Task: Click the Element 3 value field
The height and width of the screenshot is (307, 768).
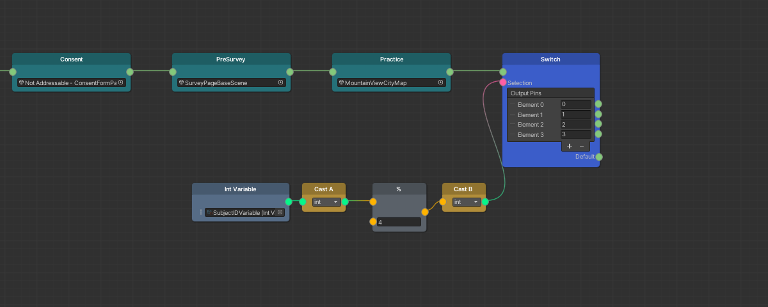Action: [575, 134]
